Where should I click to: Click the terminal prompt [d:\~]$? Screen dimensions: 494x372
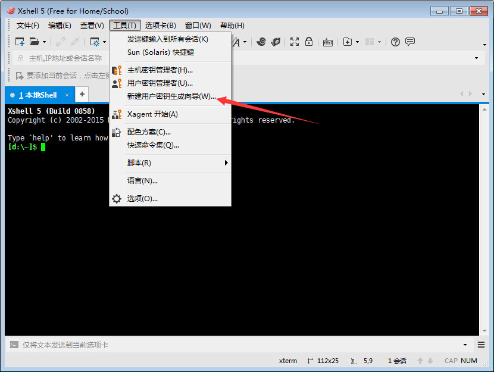[23, 147]
